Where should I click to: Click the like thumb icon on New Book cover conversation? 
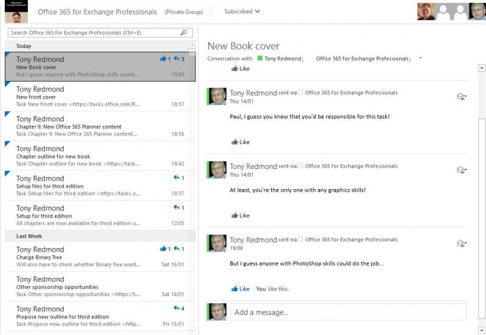163,58
